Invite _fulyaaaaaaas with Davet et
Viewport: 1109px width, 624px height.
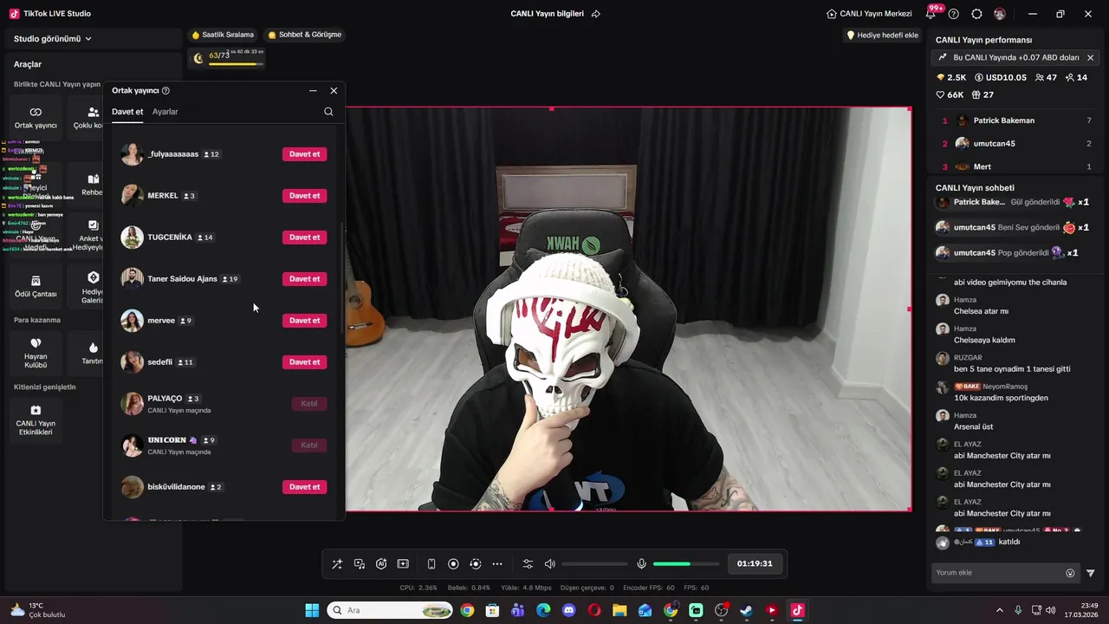[x=304, y=154]
